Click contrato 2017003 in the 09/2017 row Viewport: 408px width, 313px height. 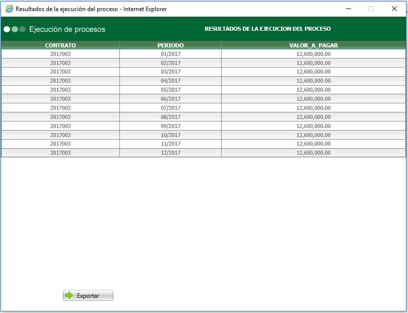click(x=60, y=126)
